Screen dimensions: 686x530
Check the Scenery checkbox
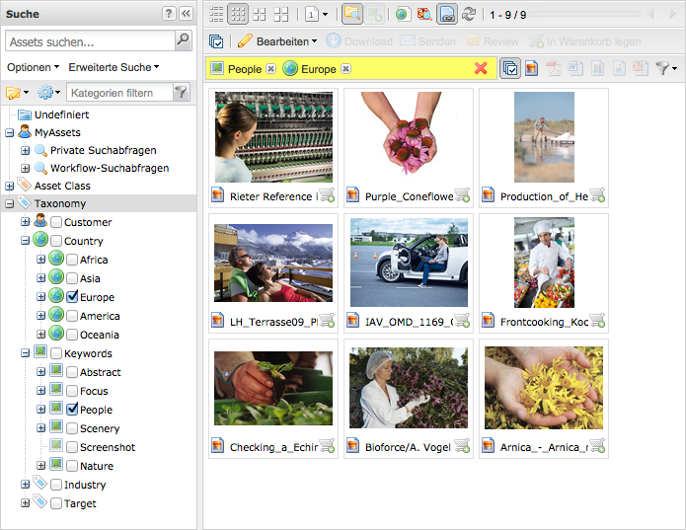[72, 428]
